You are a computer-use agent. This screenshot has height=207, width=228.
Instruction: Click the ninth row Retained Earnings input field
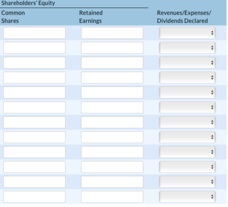tap(112, 152)
